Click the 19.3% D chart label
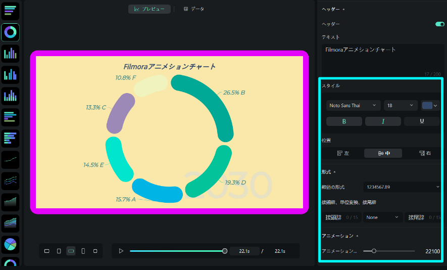447x270 pixels. [235, 183]
